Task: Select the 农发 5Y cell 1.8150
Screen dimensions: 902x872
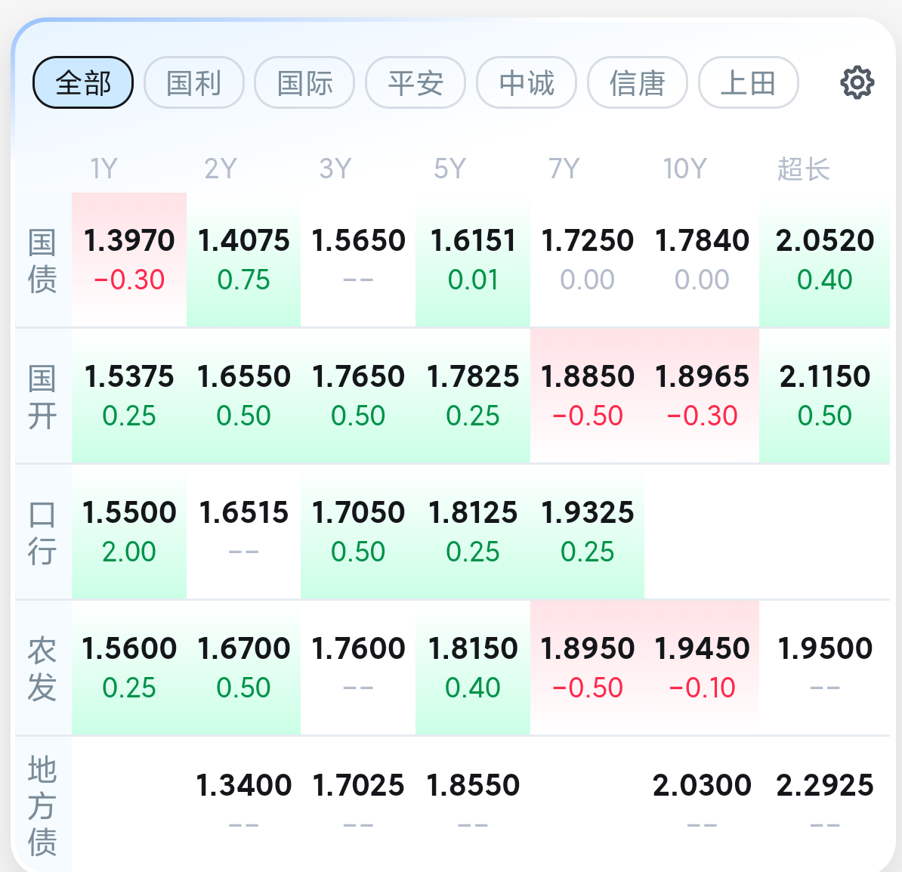Action: click(473, 667)
